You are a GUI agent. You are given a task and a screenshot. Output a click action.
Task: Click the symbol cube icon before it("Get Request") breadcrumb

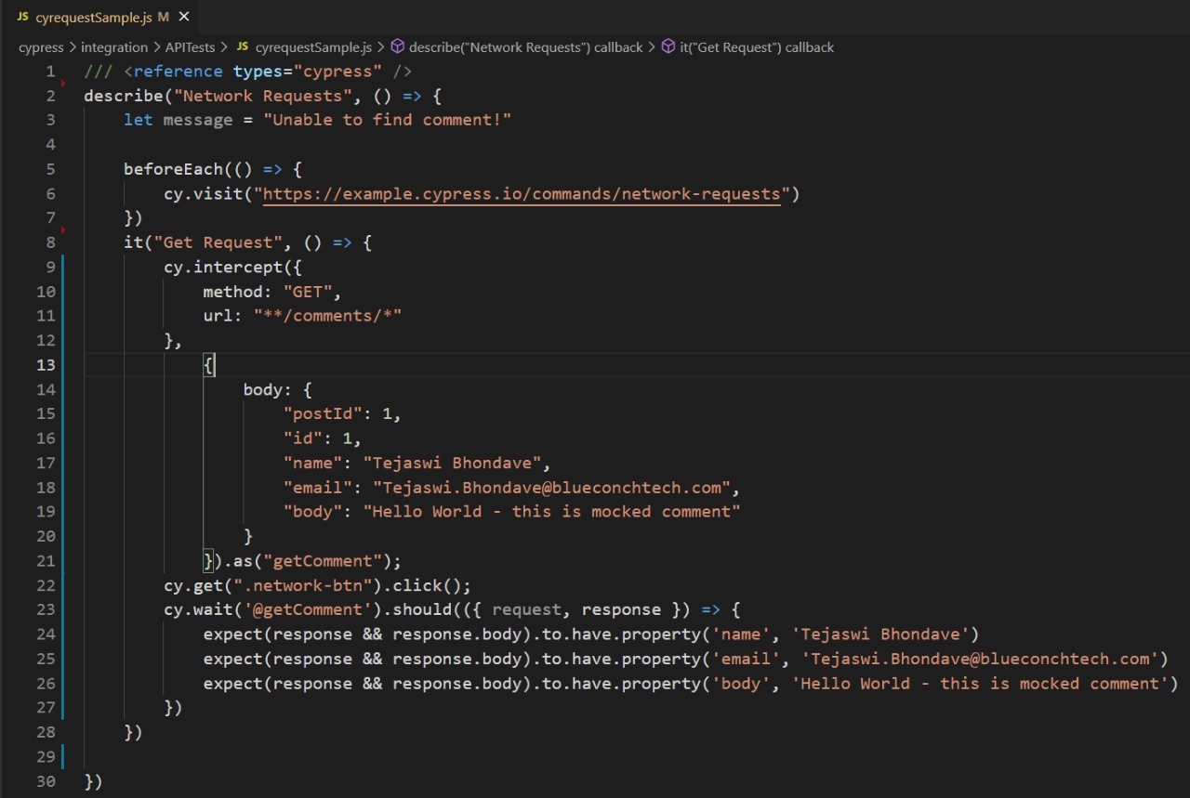tap(668, 46)
